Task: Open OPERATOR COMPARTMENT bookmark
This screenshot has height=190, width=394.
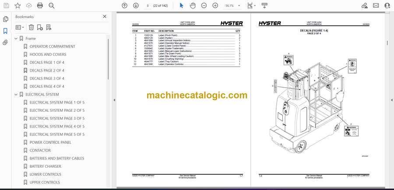Action: [52, 46]
